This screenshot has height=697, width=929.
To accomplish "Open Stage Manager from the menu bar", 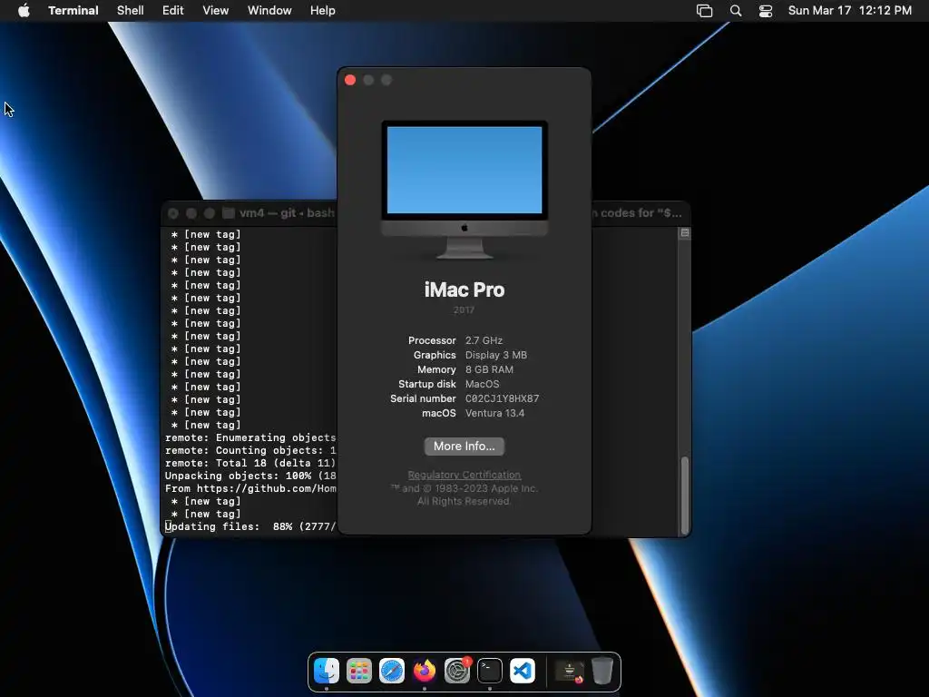I will pos(704,11).
